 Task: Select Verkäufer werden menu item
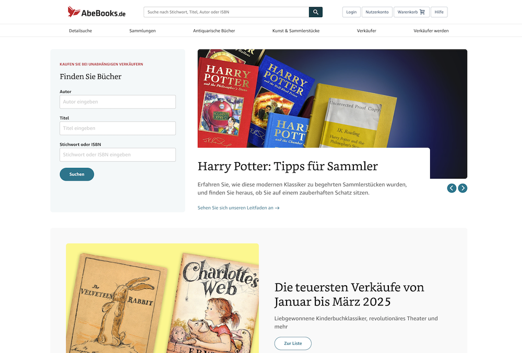pos(431,31)
